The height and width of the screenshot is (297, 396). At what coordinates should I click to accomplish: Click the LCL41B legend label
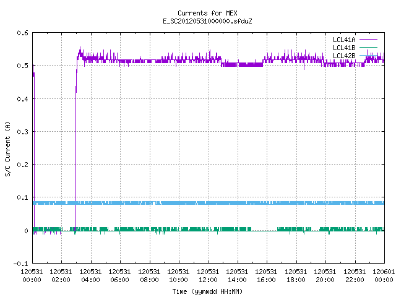pos(344,48)
